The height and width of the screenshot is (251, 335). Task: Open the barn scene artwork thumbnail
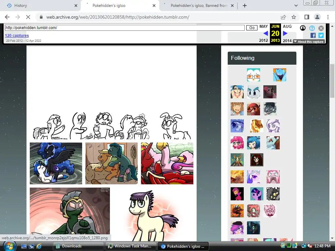pos(112,163)
